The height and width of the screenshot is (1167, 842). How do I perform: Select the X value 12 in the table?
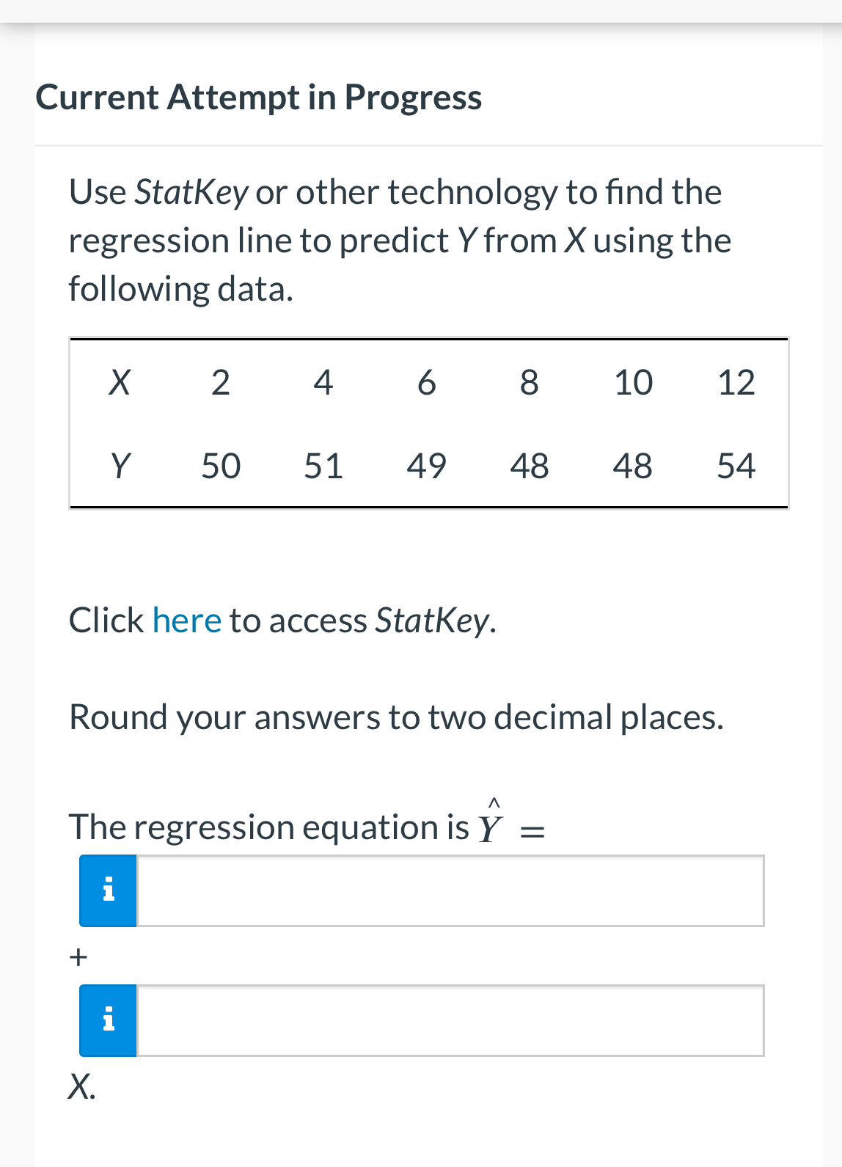click(x=737, y=382)
